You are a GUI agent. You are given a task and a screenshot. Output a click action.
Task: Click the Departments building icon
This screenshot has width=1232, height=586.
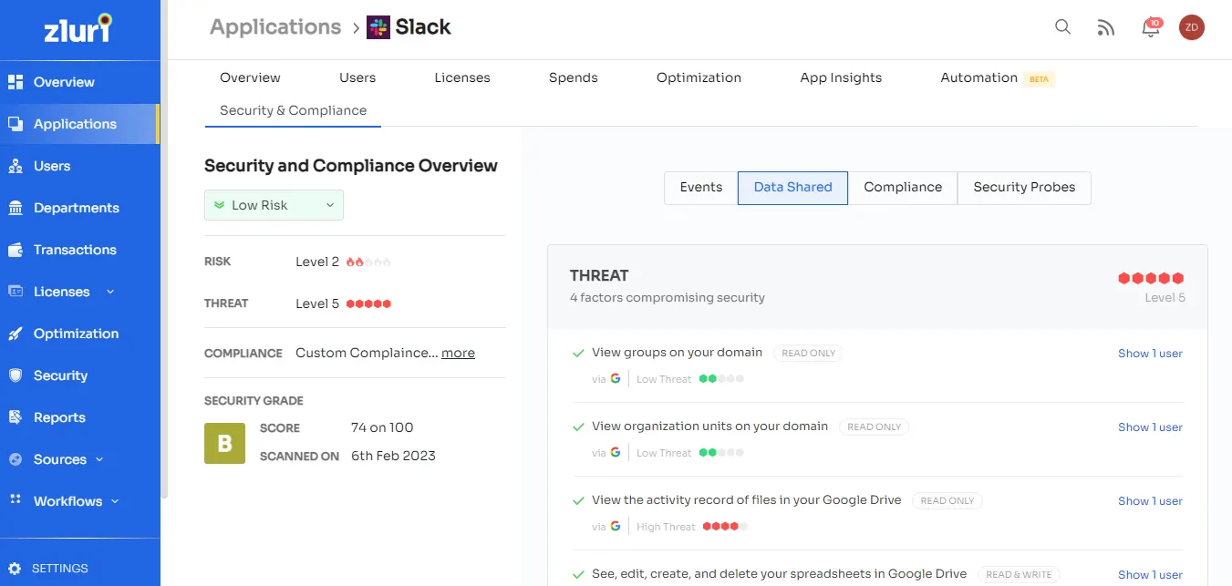coord(16,208)
